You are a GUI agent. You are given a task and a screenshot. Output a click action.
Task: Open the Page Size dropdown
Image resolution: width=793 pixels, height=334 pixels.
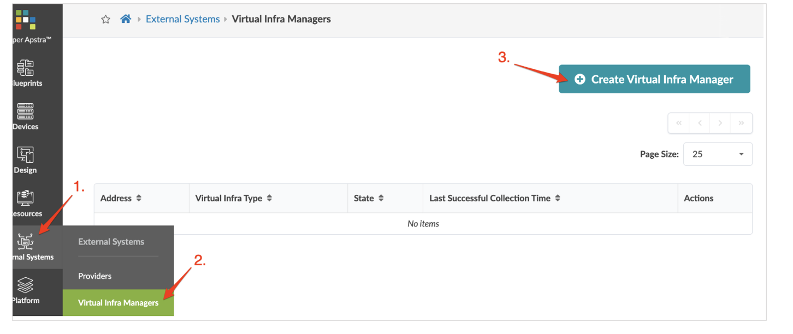[x=718, y=154]
